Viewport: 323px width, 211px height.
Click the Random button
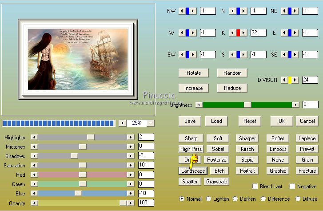[232, 73]
